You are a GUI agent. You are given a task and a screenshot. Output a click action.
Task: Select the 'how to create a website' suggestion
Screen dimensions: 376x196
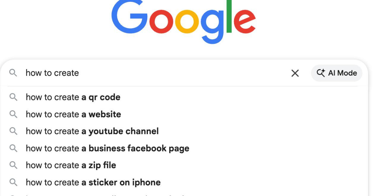point(73,114)
